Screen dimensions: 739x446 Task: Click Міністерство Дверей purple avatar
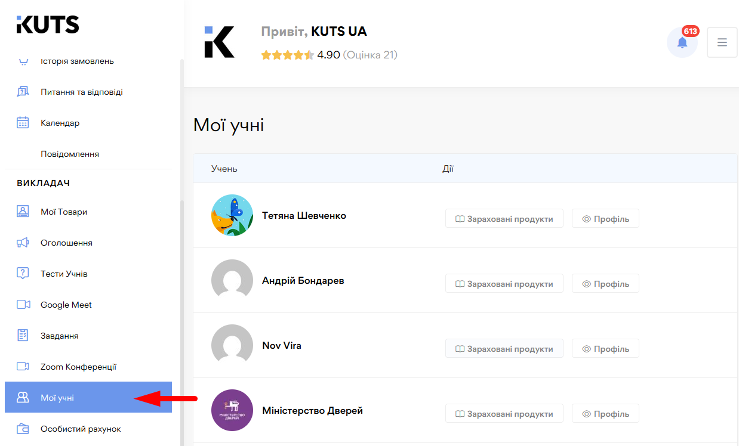coord(232,410)
